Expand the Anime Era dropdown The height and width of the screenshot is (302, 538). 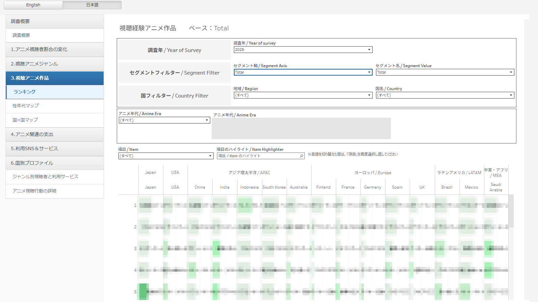tap(164, 120)
